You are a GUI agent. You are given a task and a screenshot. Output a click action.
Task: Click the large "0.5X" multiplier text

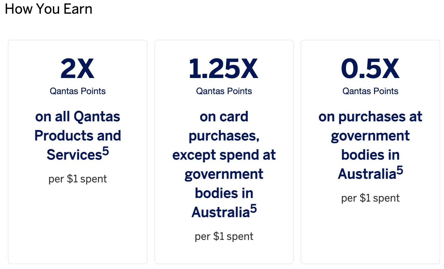[x=370, y=69]
